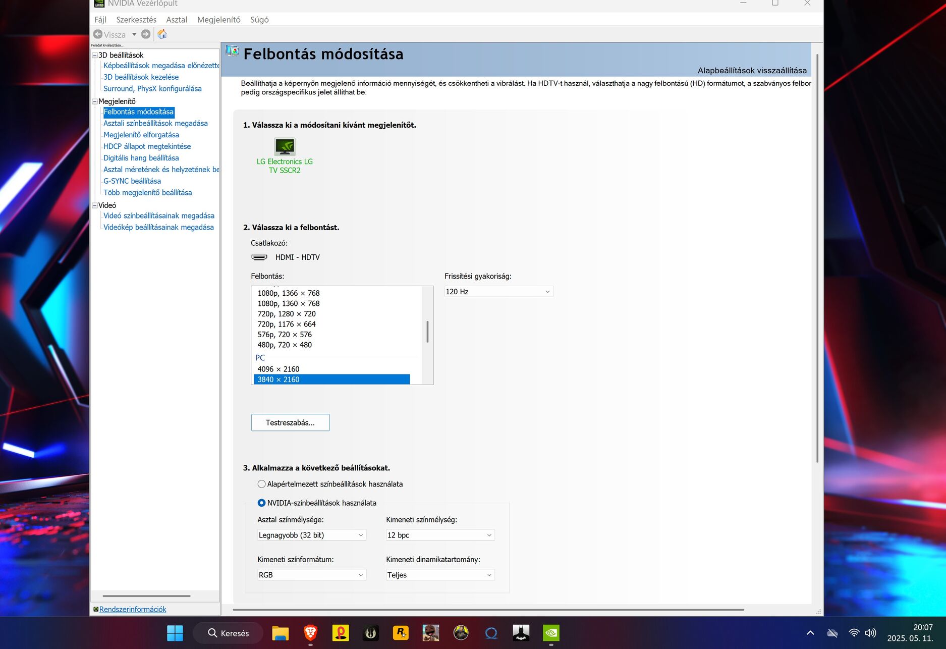Click the left tree horizontal scrollbar
946x649 pixels.
pyautogui.click(x=146, y=596)
